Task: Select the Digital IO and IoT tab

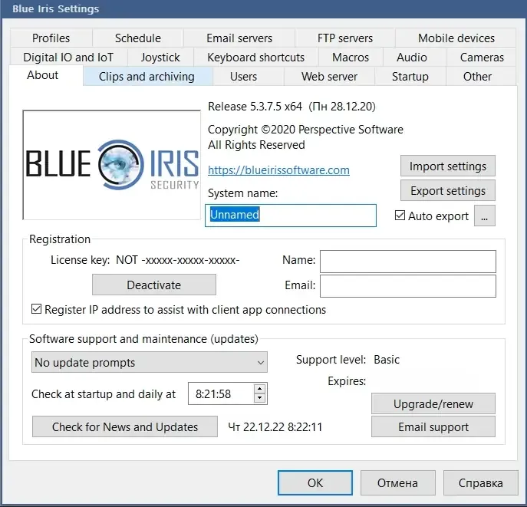Action: (x=68, y=57)
